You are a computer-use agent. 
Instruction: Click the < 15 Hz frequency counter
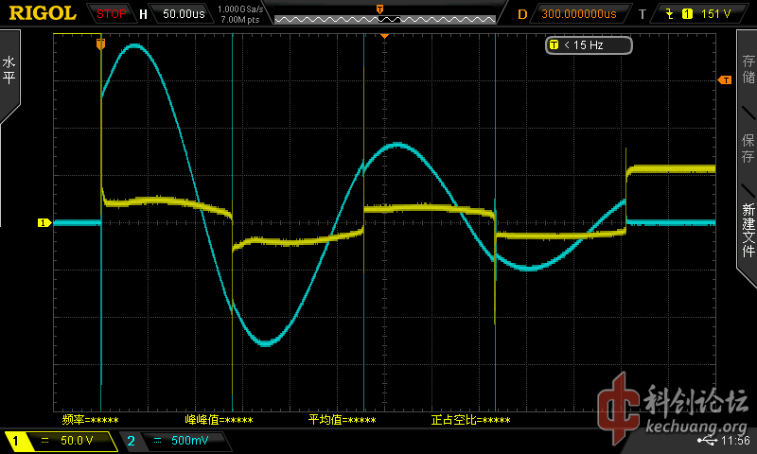587,44
